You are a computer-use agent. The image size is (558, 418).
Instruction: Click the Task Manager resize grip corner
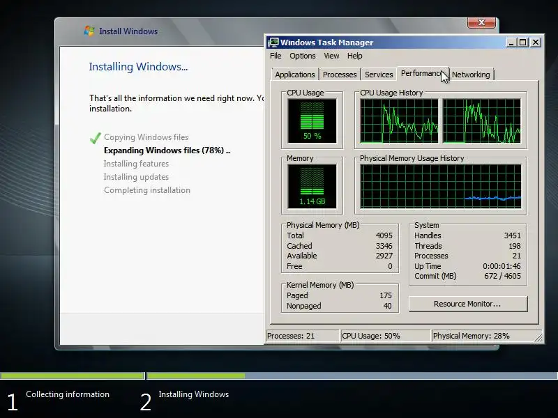538,338
